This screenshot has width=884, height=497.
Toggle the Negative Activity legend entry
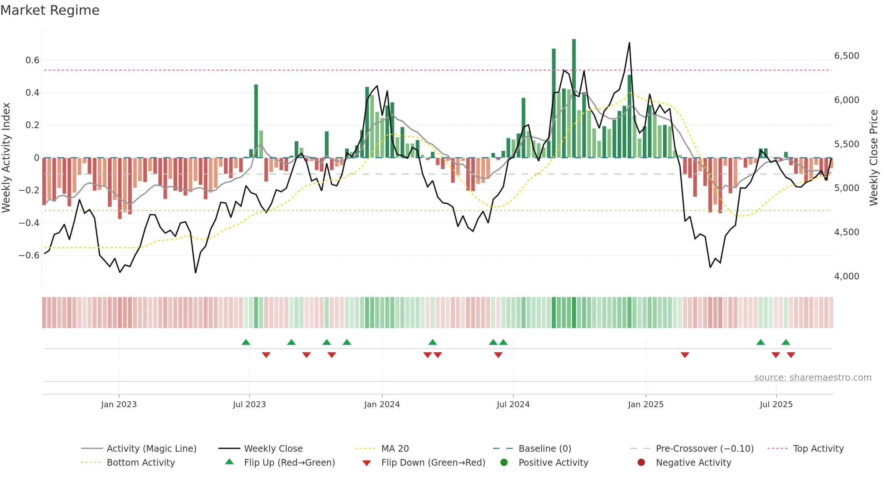pos(684,462)
